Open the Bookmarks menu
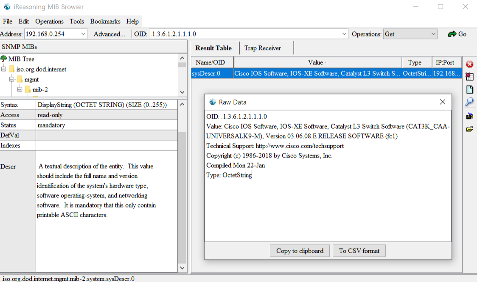 pos(105,21)
